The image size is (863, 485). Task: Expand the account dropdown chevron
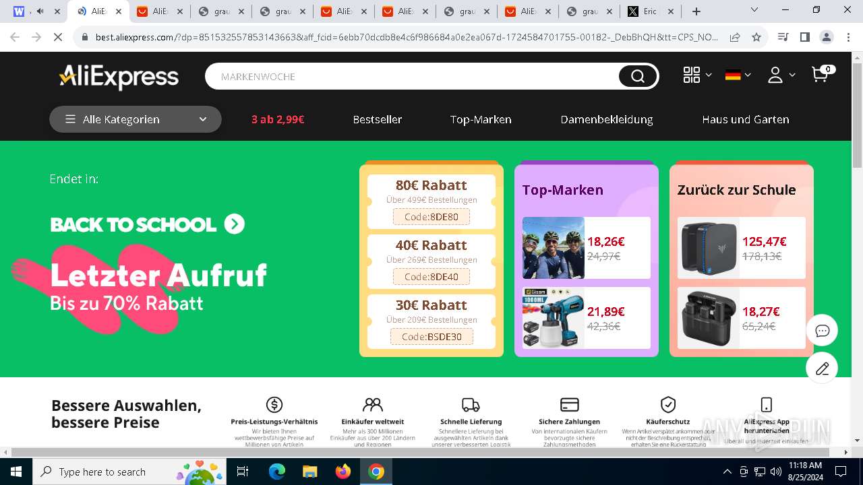[792, 75]
